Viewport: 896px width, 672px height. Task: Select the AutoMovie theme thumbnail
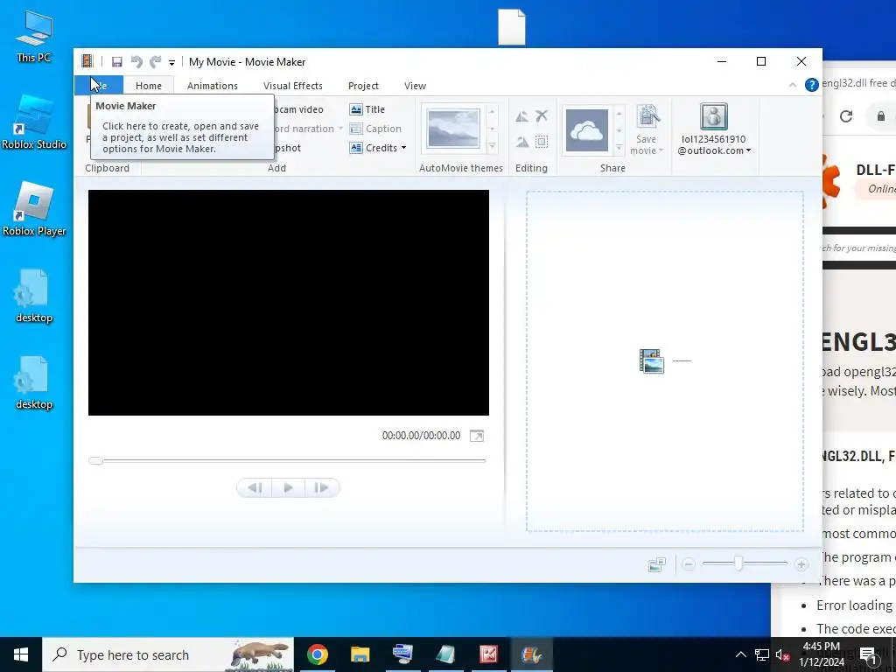coord(453,129)
